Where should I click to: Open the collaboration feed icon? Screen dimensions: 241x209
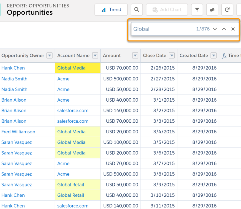pos(212,10)
